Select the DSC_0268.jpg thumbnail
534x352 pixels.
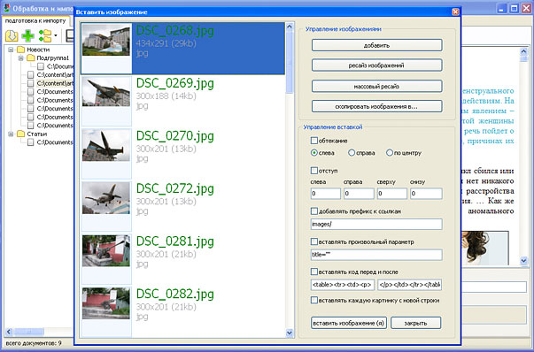pos(106,40)
